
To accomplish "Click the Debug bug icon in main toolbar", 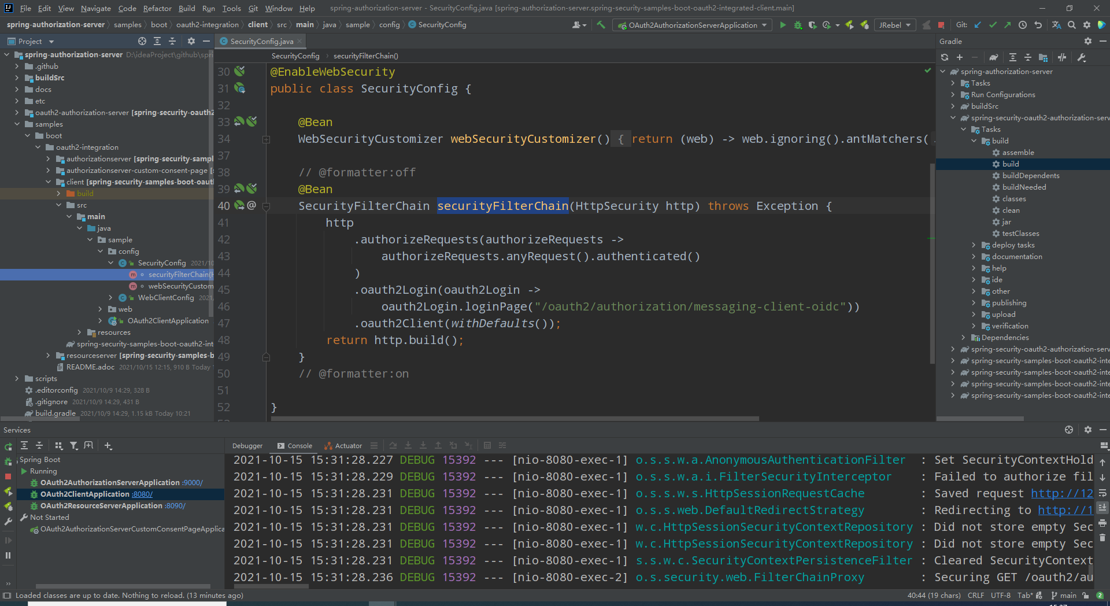I will coord(798,25).
